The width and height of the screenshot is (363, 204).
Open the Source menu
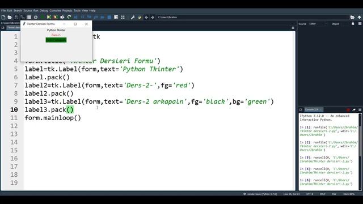click(28, 11)
